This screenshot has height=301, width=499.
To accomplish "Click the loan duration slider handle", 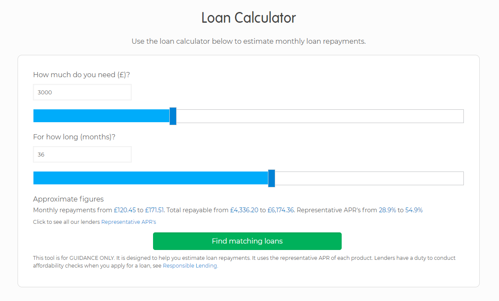I will coord(271,178).
